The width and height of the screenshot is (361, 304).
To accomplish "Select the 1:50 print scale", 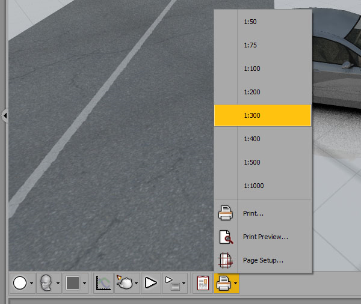I will (263, 22).
